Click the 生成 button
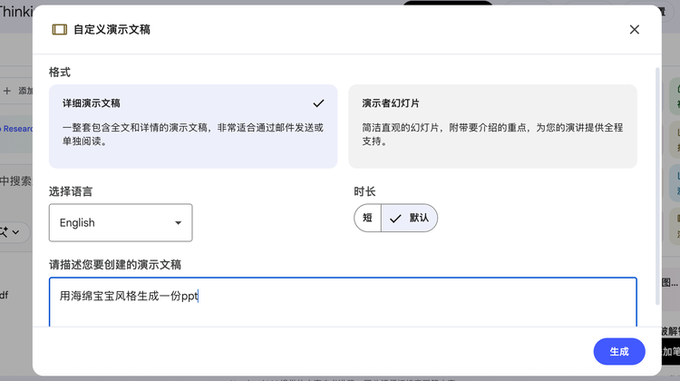The height and width of the screenshot is (381, 680). pyautogui.click(x=619, y=351)
